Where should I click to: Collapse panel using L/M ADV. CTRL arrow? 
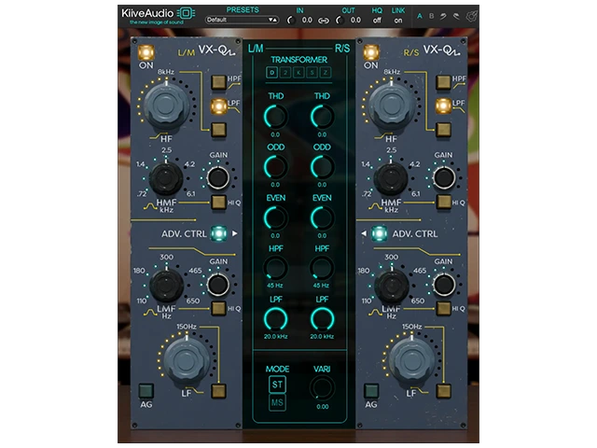tap(235, 233)
